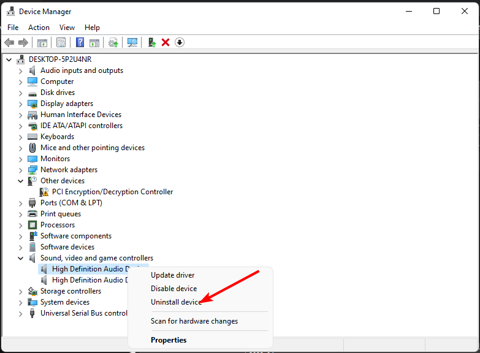Image resolution: width=480 pixels, height=353 pixels.
Task: Collapse Sound, video and game controllers
Action: 20,258
